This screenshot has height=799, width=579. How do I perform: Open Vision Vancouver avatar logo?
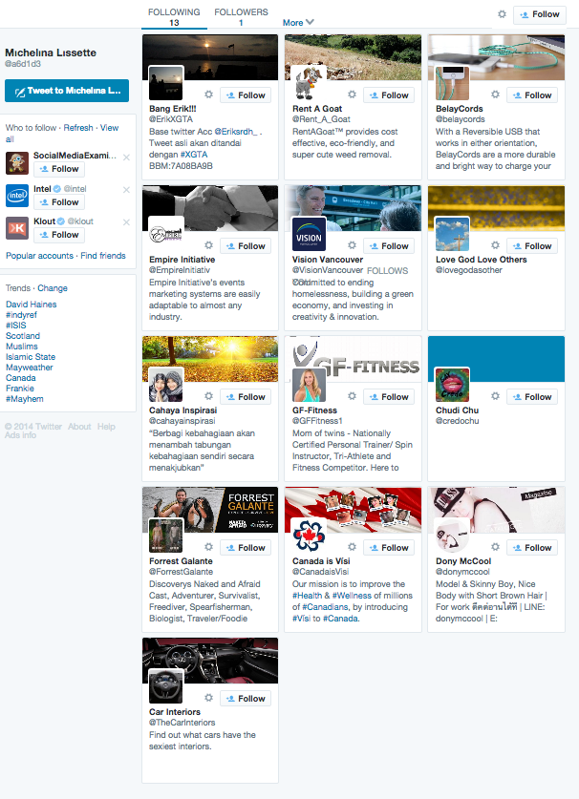pyautogui.click(x=309, y=233)
